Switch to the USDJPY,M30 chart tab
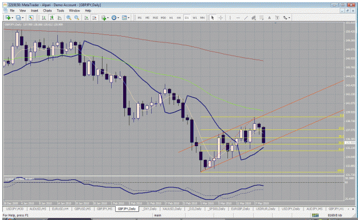This screenshot has height=220, width=358. (15, 209)
